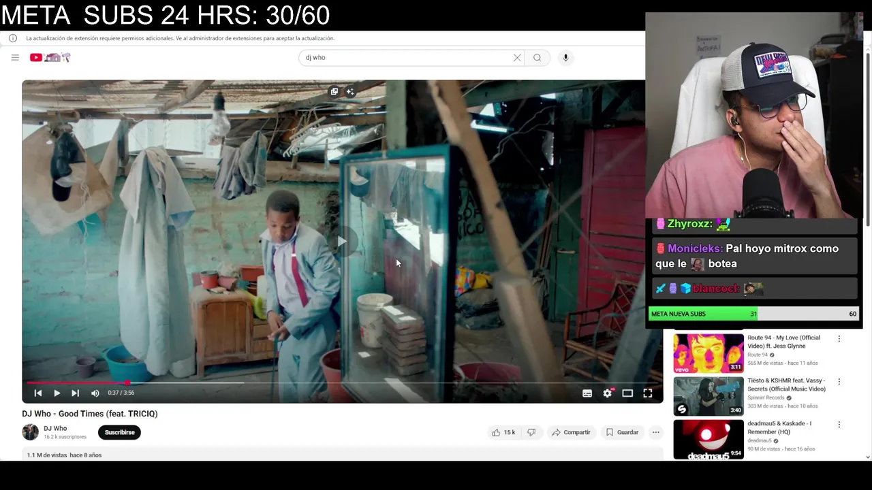
Task: Toggle subtitles in the player
Action: pyautogui.click(x=587, y=393)
